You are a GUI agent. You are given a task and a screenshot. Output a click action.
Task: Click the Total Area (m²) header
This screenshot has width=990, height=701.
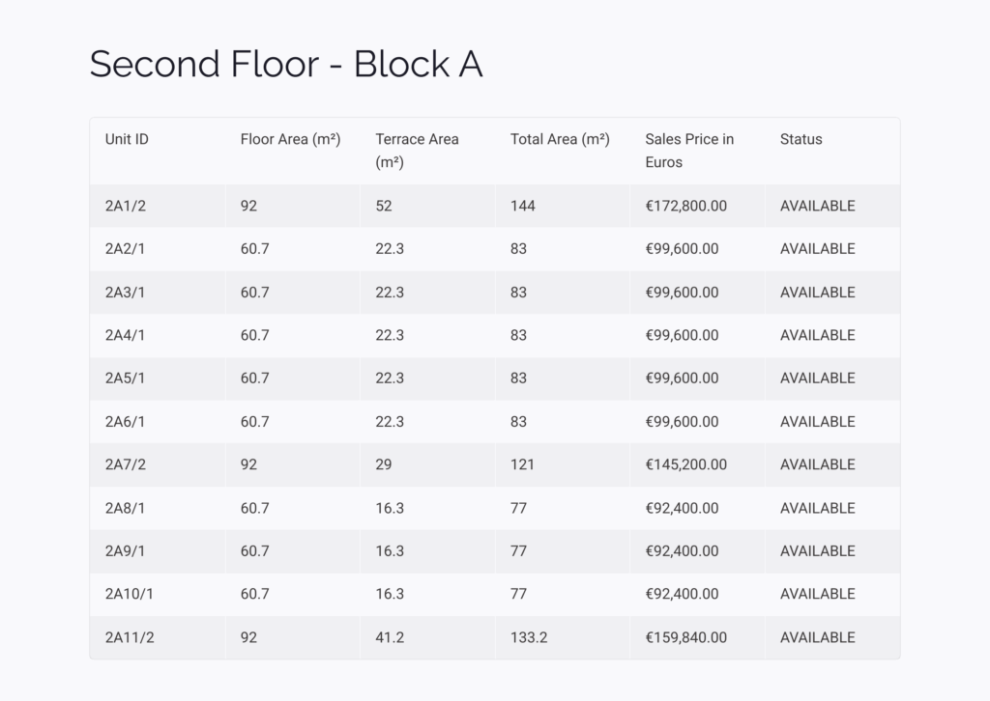(560, 139)
